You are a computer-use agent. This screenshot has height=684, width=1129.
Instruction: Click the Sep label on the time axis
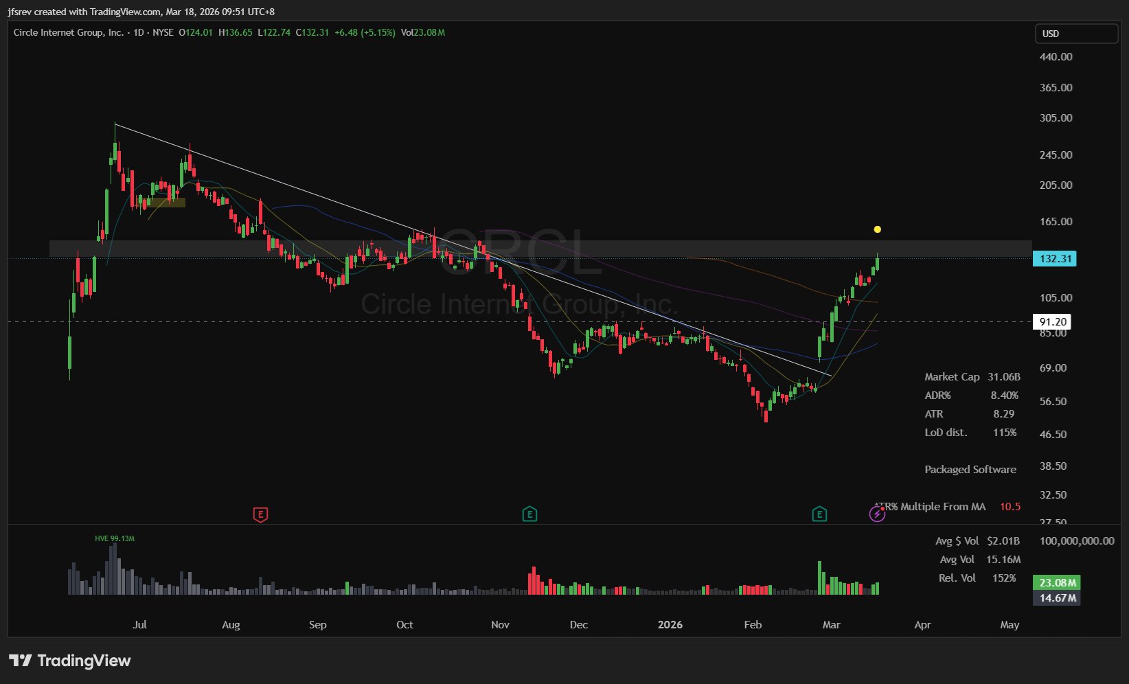318,625
